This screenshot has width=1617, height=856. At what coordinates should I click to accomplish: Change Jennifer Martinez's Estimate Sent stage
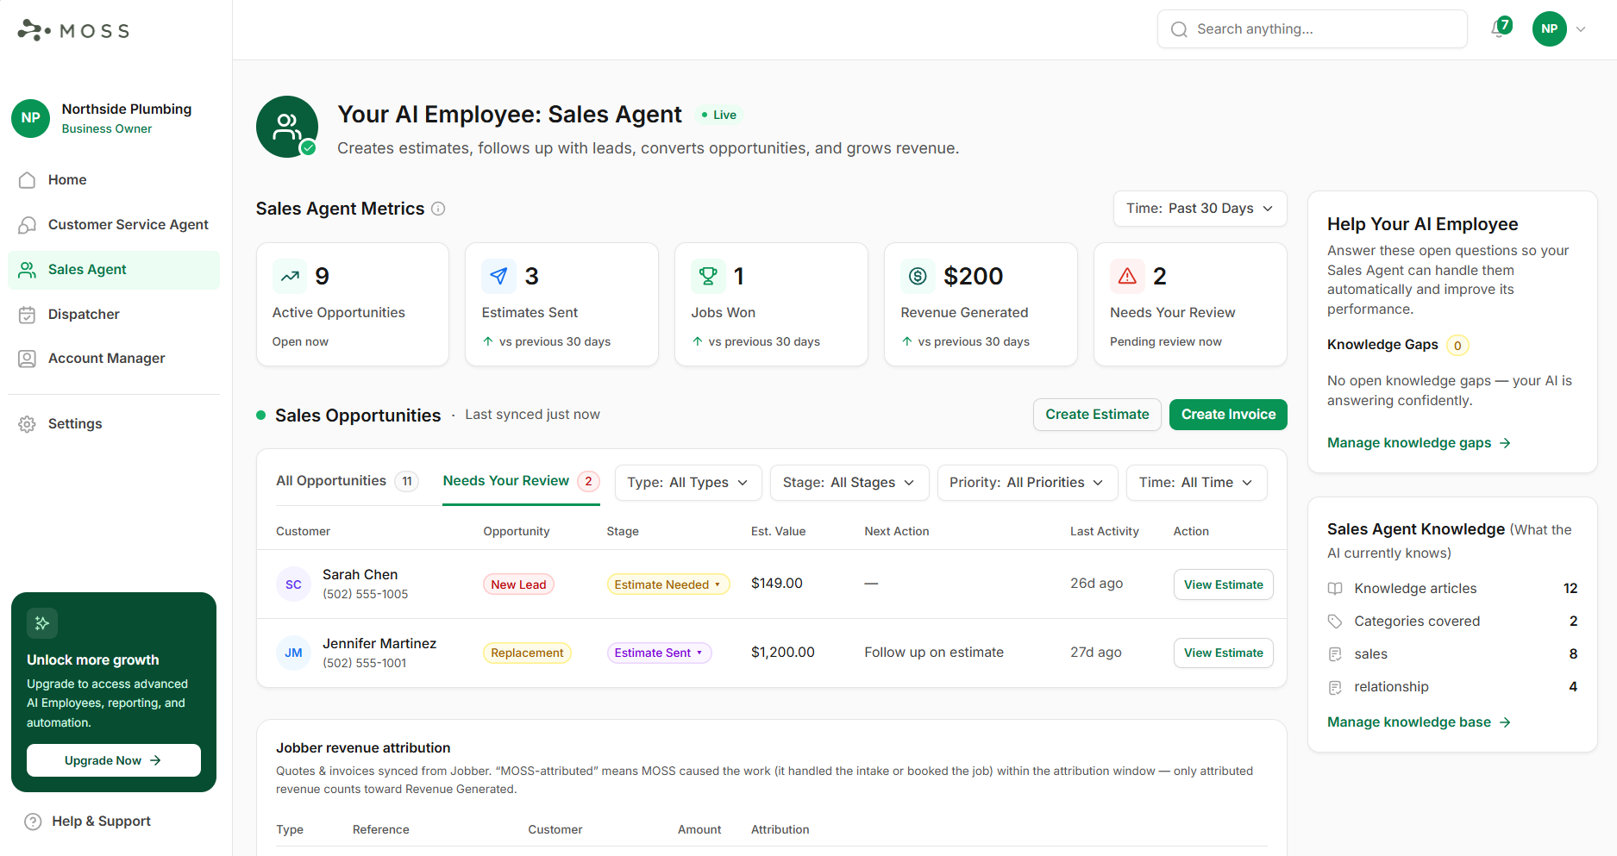[x=659, y=653]
